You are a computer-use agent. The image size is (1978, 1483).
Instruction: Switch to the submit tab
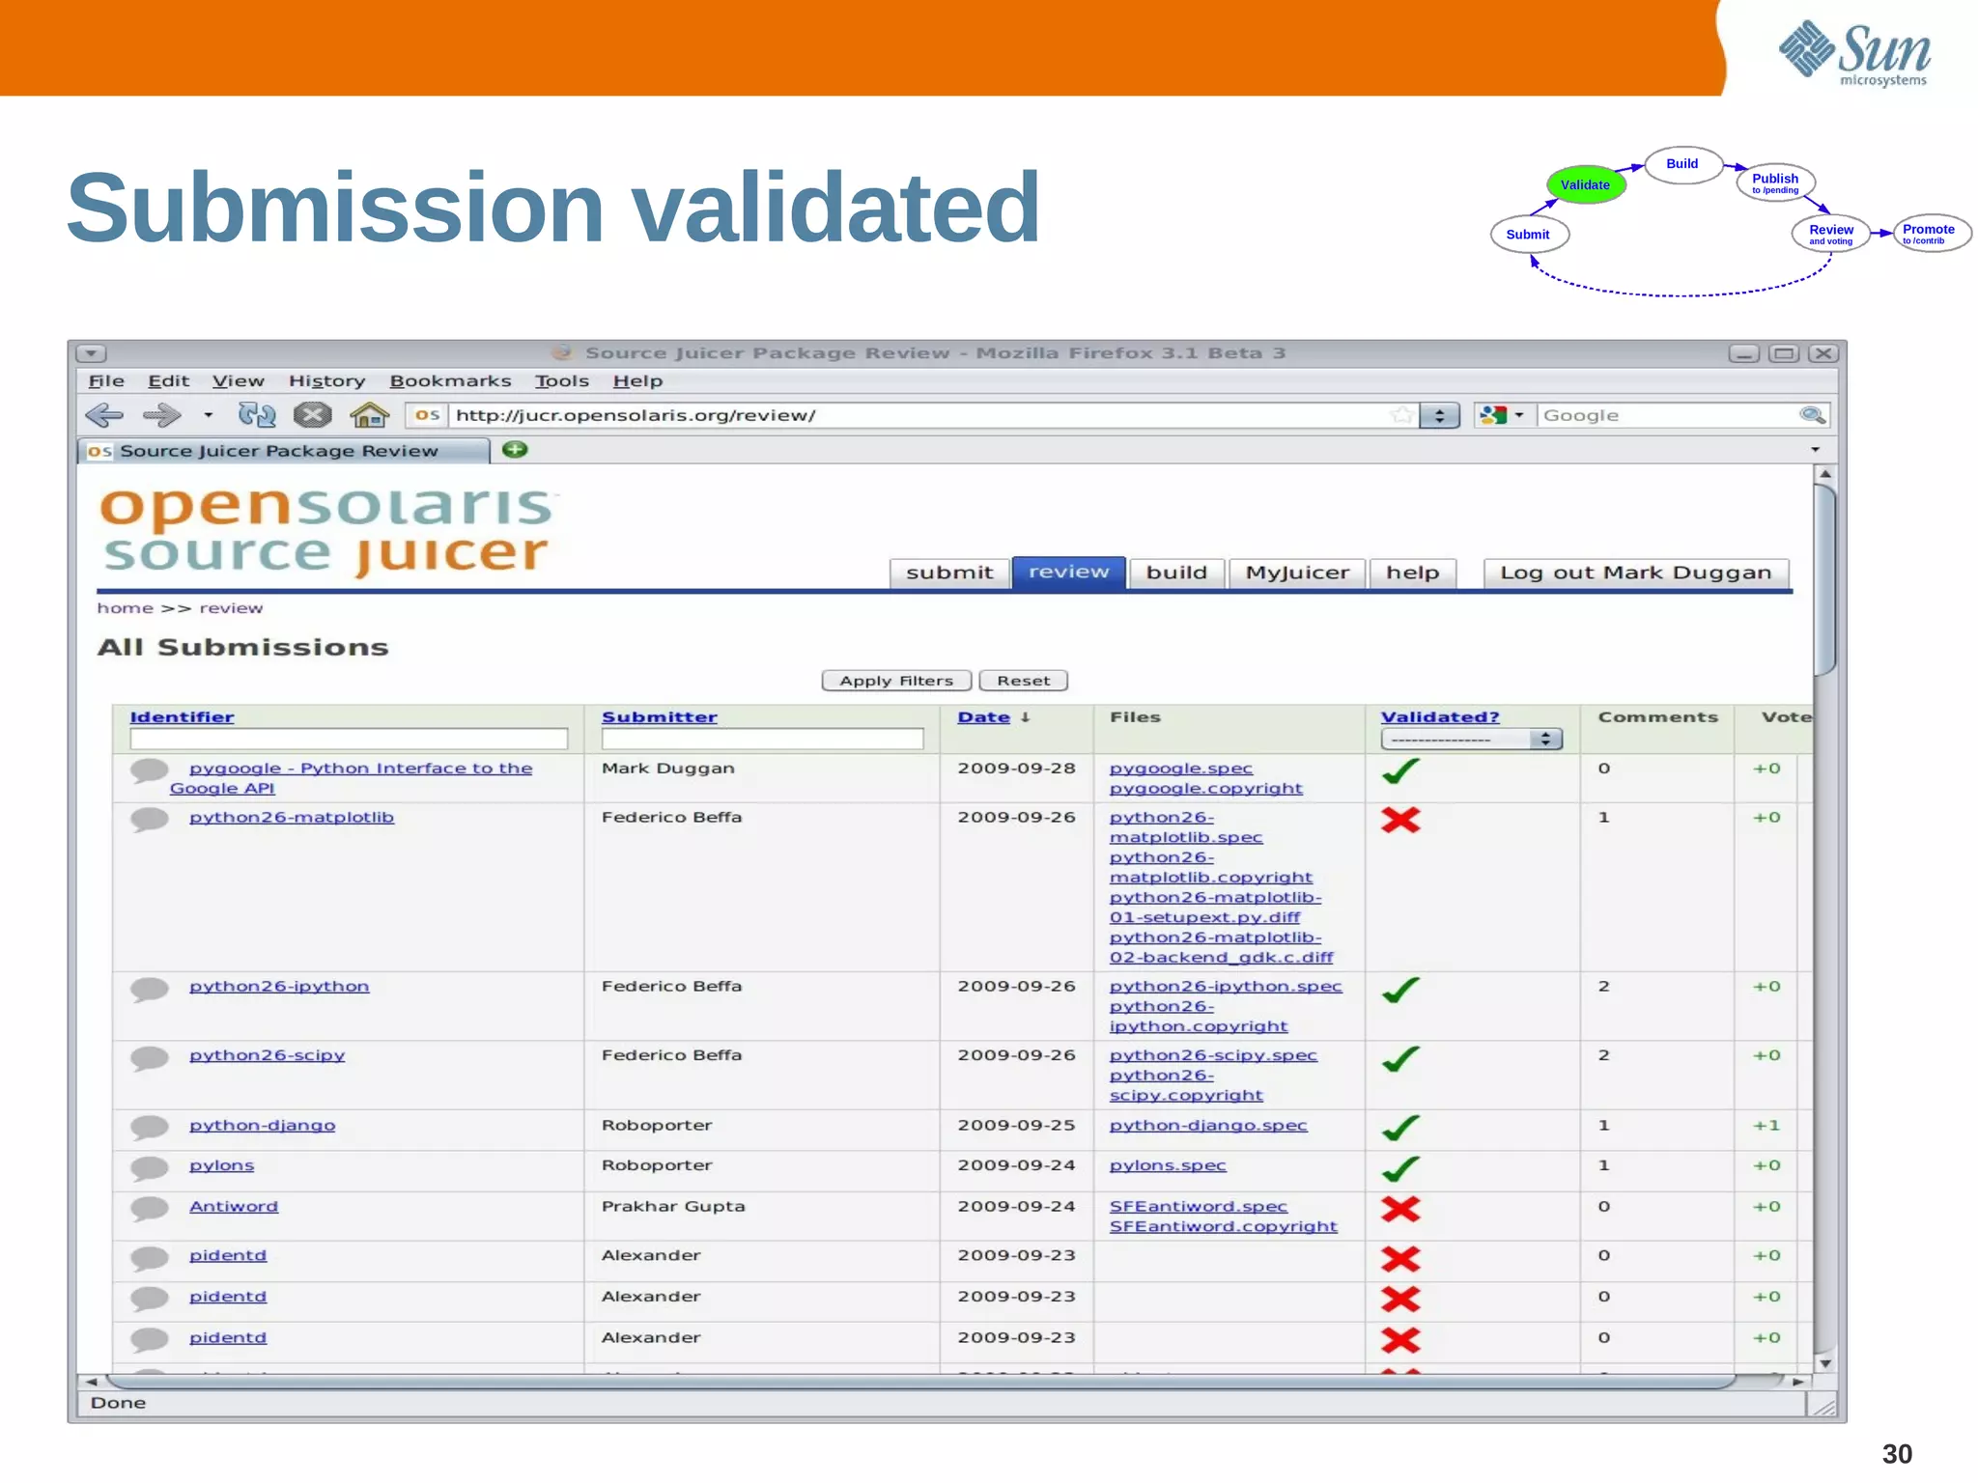point(949,573)
